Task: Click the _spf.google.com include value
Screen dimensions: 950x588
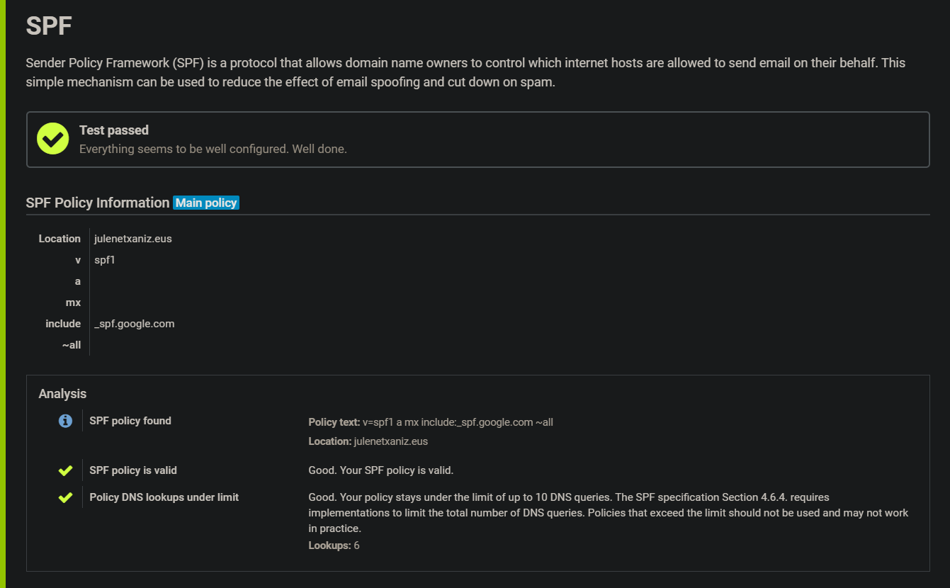Action: (135, 324)
